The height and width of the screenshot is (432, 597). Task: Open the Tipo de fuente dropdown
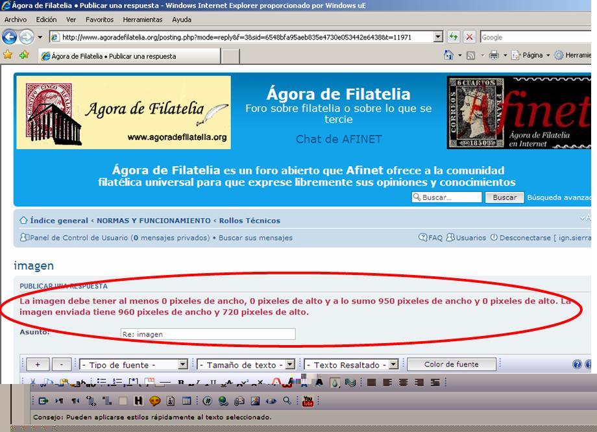134,365
